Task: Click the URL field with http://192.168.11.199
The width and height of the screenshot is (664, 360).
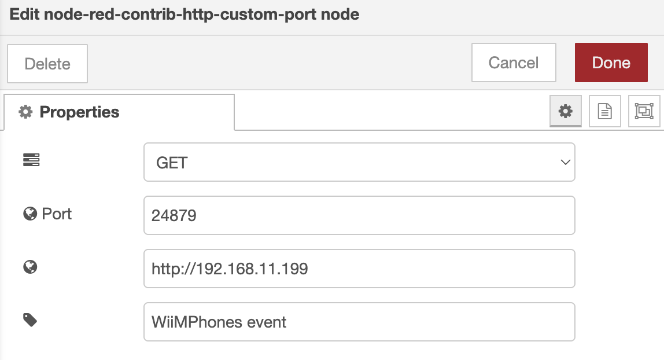Action: point(359,269)
